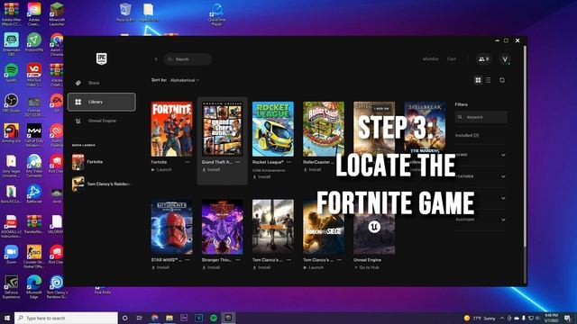
Task: Select the Fortnite game cover
Action: coord(172,129)
